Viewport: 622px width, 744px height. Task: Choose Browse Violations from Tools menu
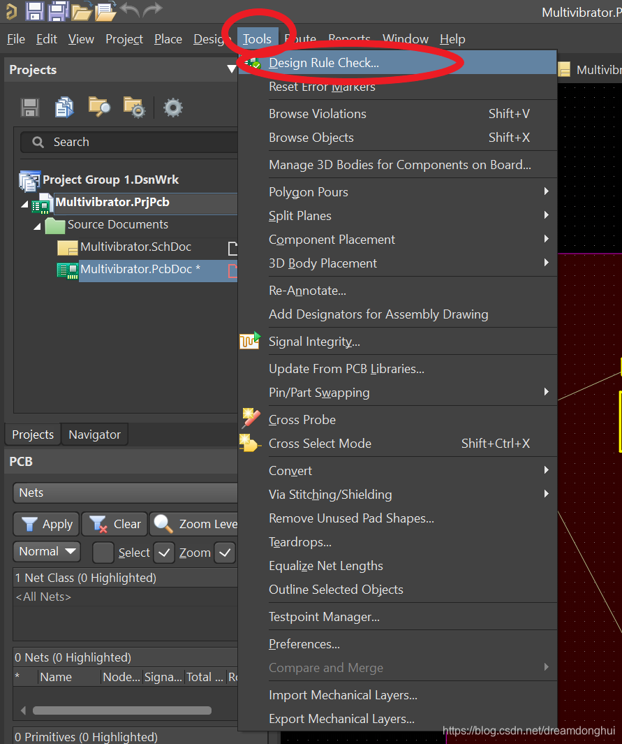click(397, 113)
